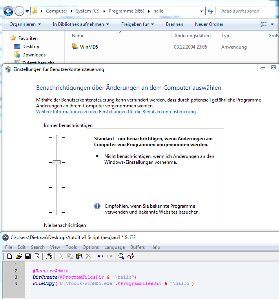Screen dimensions: 279x299
Task: Open the In Bibliothek aufnehmen dropdown
Action: pyautogui.click(x=81, y=24)
